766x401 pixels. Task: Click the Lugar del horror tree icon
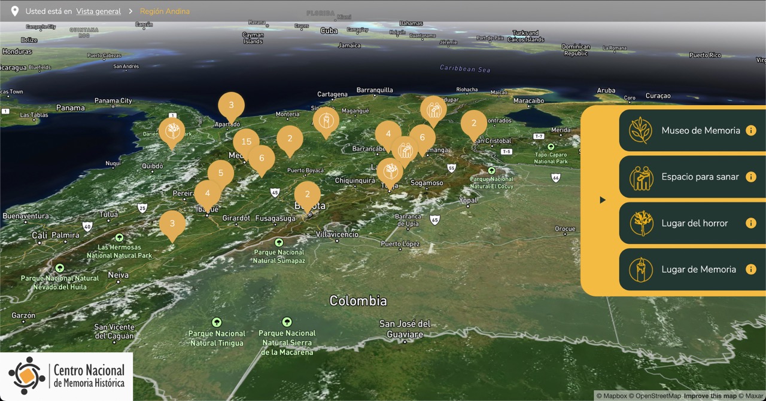[x=640, y=223]
